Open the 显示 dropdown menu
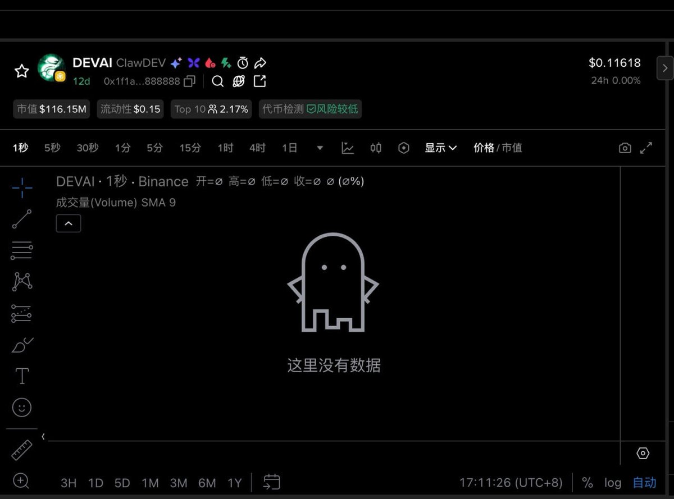 coord(441,148)
